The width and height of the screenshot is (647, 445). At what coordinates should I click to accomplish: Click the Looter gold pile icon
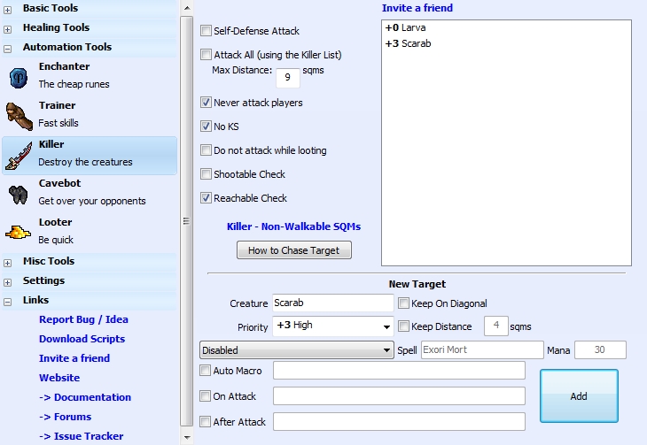point(19,232)
